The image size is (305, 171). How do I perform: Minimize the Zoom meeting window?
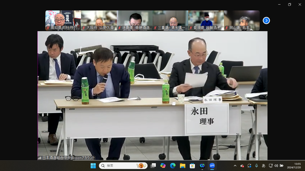[279, 4]
